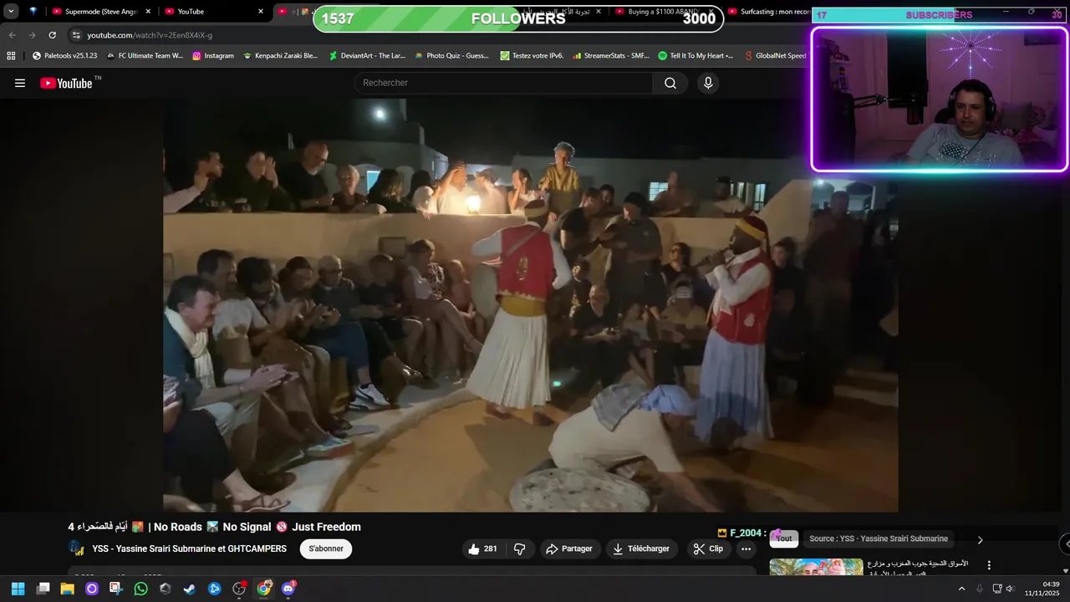Open the YouTube hamburger guide menu
Screen dimensions: 1070x602
(20, 83)
